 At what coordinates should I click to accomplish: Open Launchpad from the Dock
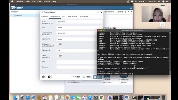pos(22,97)
